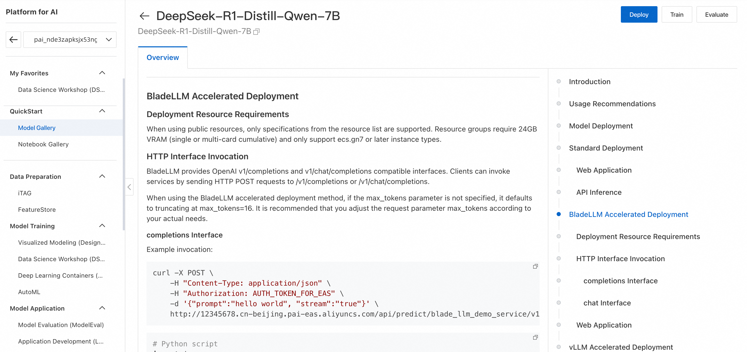Jump to BladeLLM Accelerated Deployment outline entry
This screenshot has height=352, width=747.
coord(628,214)
